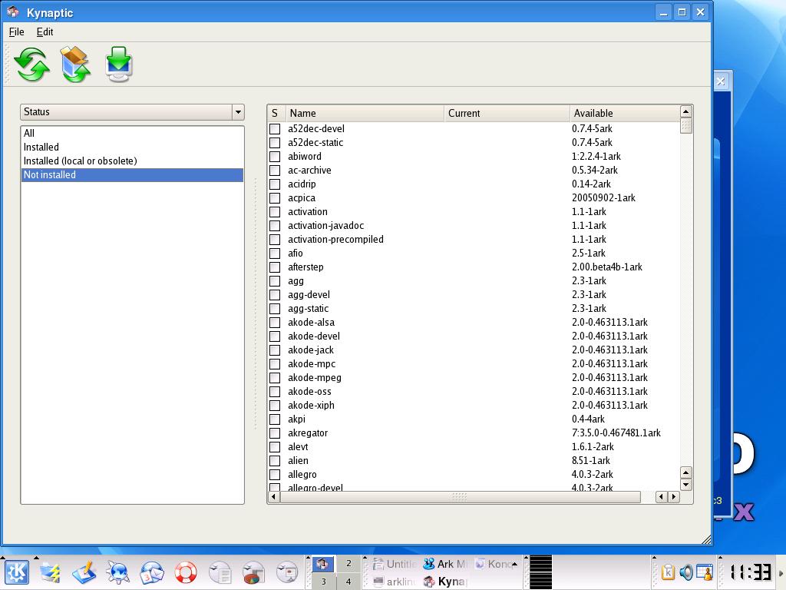The image size is (786, 590).
Task: Tick the checkbox for abiword
Action: pos(275,157)
